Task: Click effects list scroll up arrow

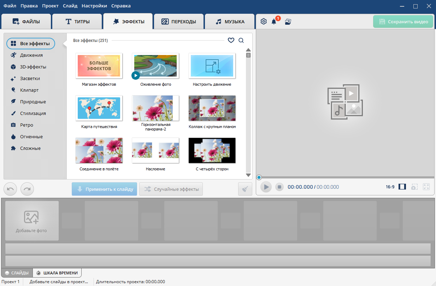Action: (248, 50)
